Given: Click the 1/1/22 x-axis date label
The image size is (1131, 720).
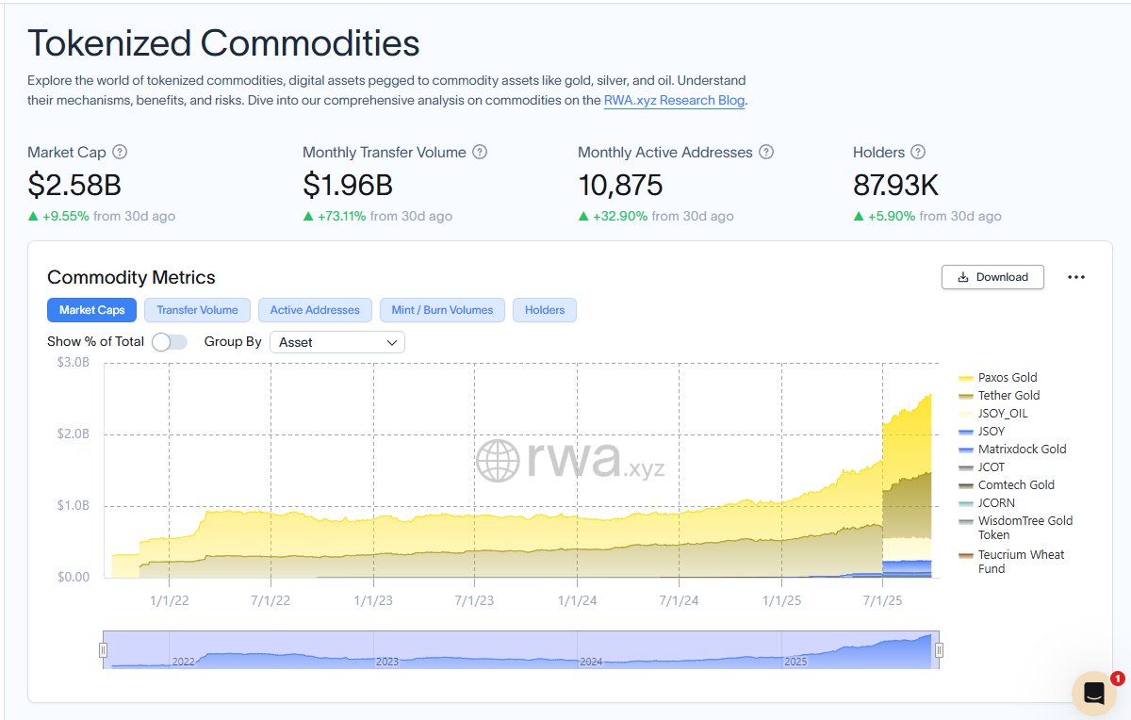Looking at the screenshot, I should coord(170,599).
